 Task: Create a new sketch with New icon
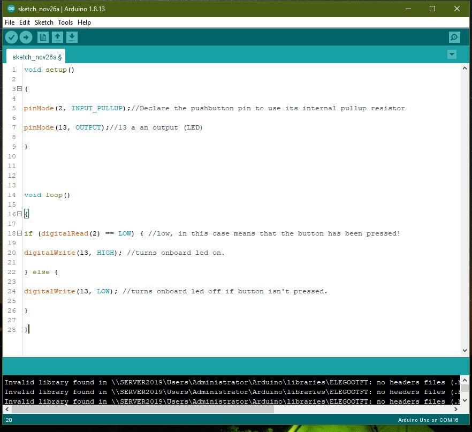point(43,37)
